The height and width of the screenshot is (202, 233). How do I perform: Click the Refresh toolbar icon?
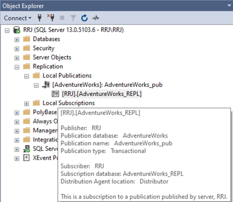(84, 18)
